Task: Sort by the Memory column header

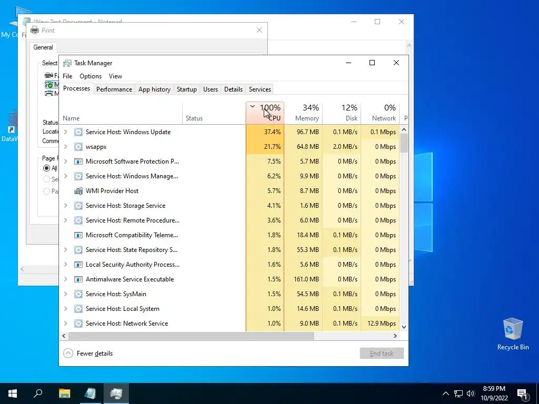Action: 303,113
